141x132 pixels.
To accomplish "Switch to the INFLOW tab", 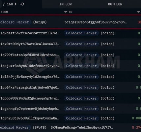I will [66, 4].
